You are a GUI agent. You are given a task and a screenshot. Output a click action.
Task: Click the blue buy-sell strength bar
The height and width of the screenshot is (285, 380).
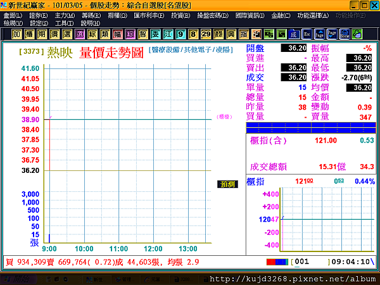(311, 128)
